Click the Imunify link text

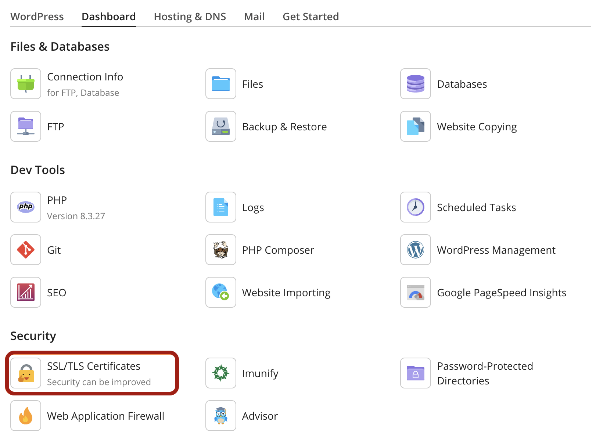pyautogui.click(x=261, y=373)
